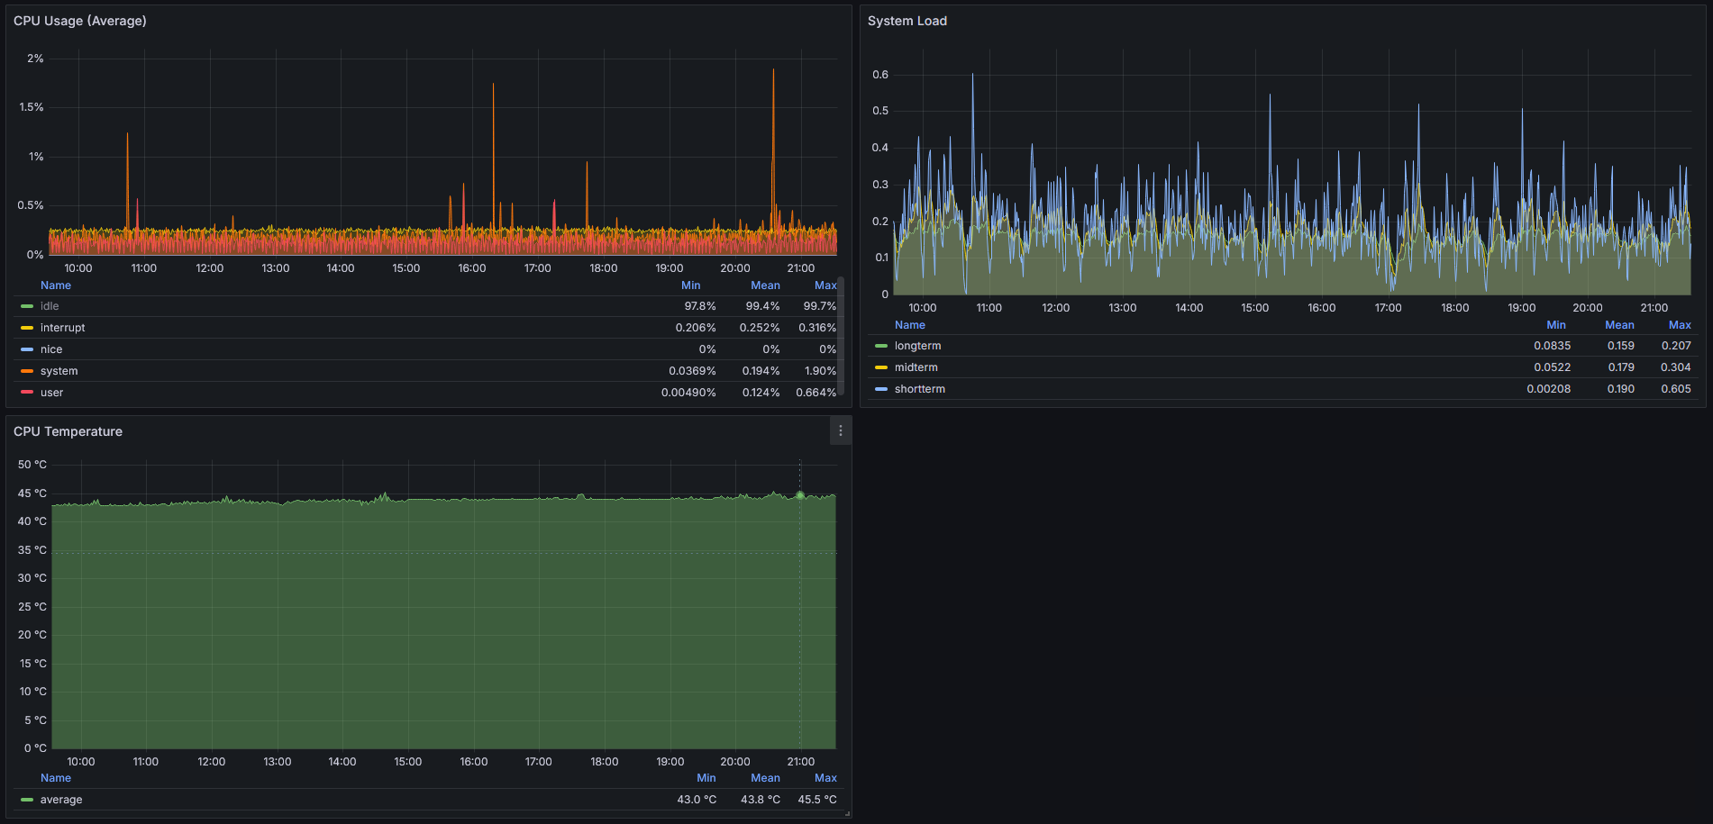Sort CPU Usage legend by Max
The width and height of the screenshot is (1713, 824).
coord(825,285)
